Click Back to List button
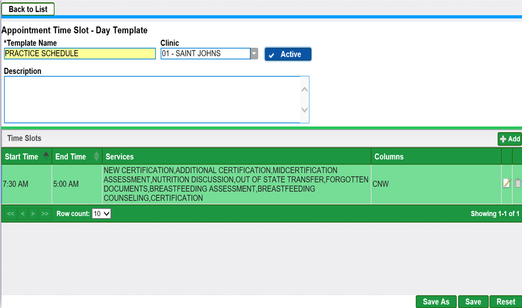This screenshot has width=522, height=308. (28, 9)
